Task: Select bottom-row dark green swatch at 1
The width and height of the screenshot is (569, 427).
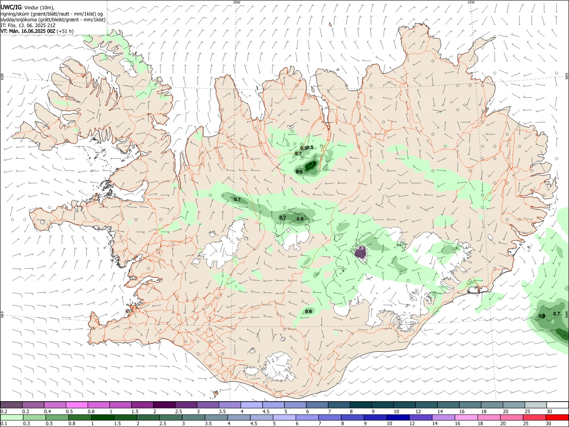Action: tap(102, 417)
